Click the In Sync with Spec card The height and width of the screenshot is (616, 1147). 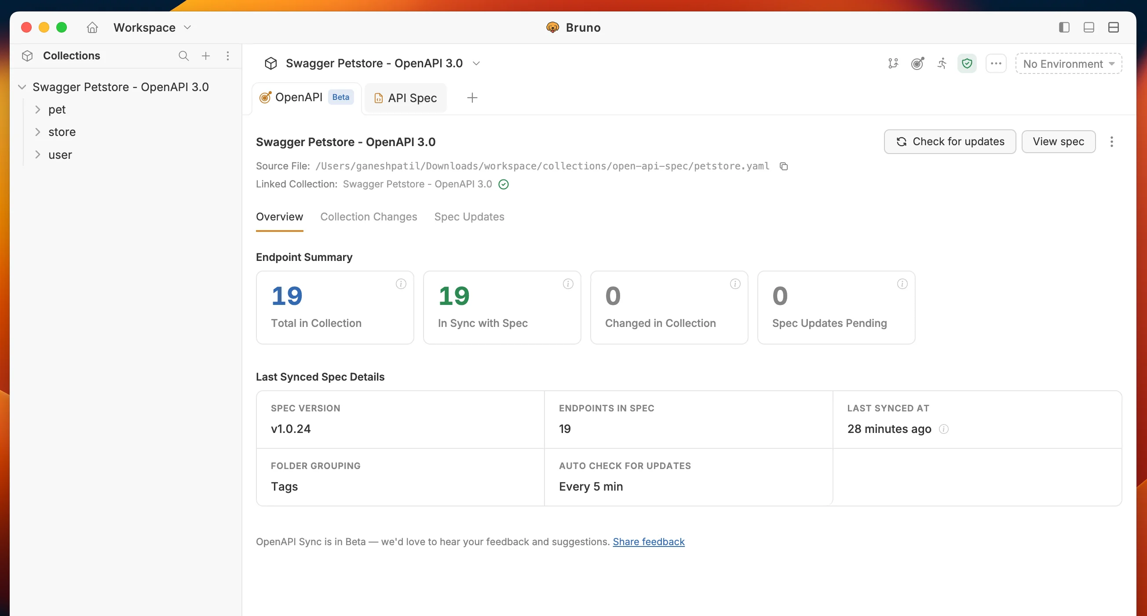pyautogui.click(x=502, y=308)
